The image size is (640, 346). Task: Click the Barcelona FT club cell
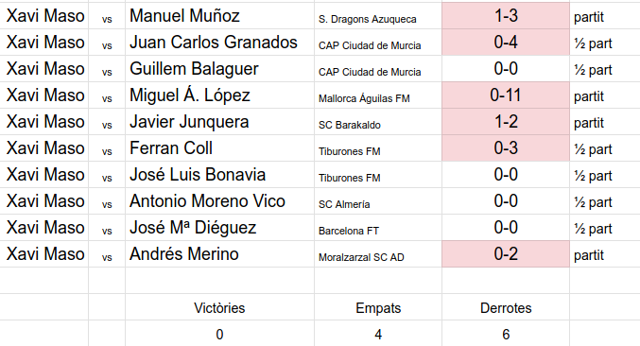[x=378, y=228]
